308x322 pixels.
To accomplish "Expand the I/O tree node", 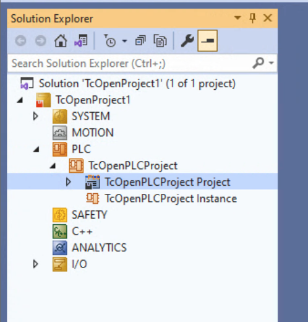I will click(x=36, y=264).
